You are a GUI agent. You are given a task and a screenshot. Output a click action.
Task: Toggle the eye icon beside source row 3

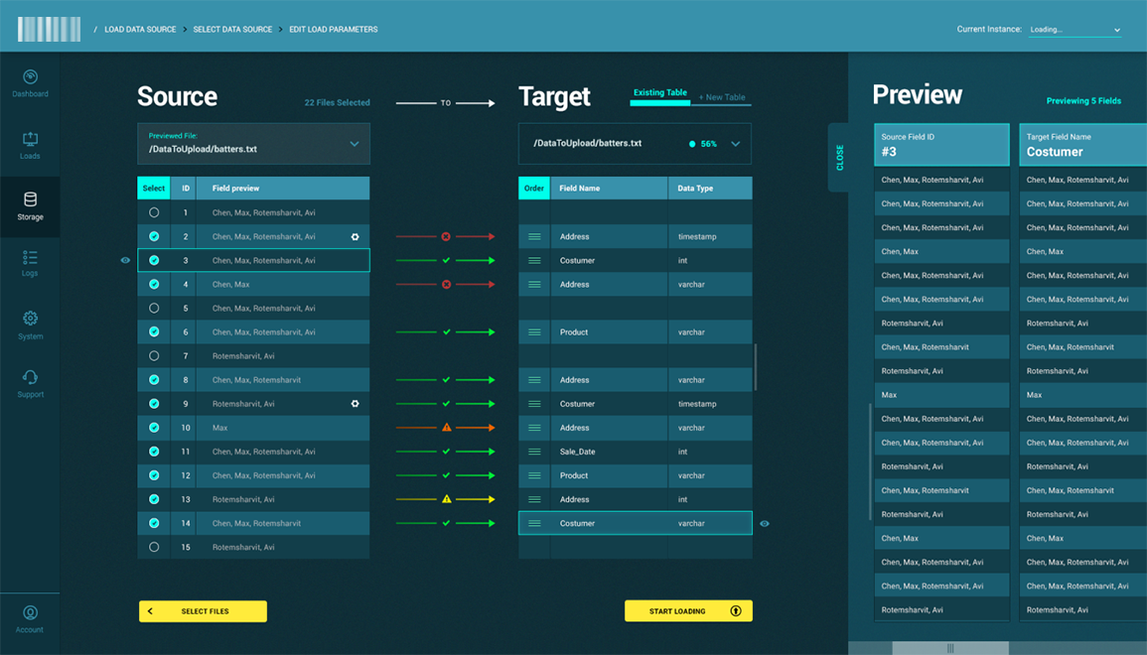125,260
